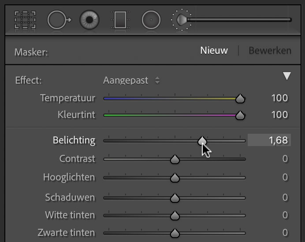The height and width of the screenshot is (242, 305).
Task: Click the Zwarte tinten slider handle
Action: pos(175,233)
